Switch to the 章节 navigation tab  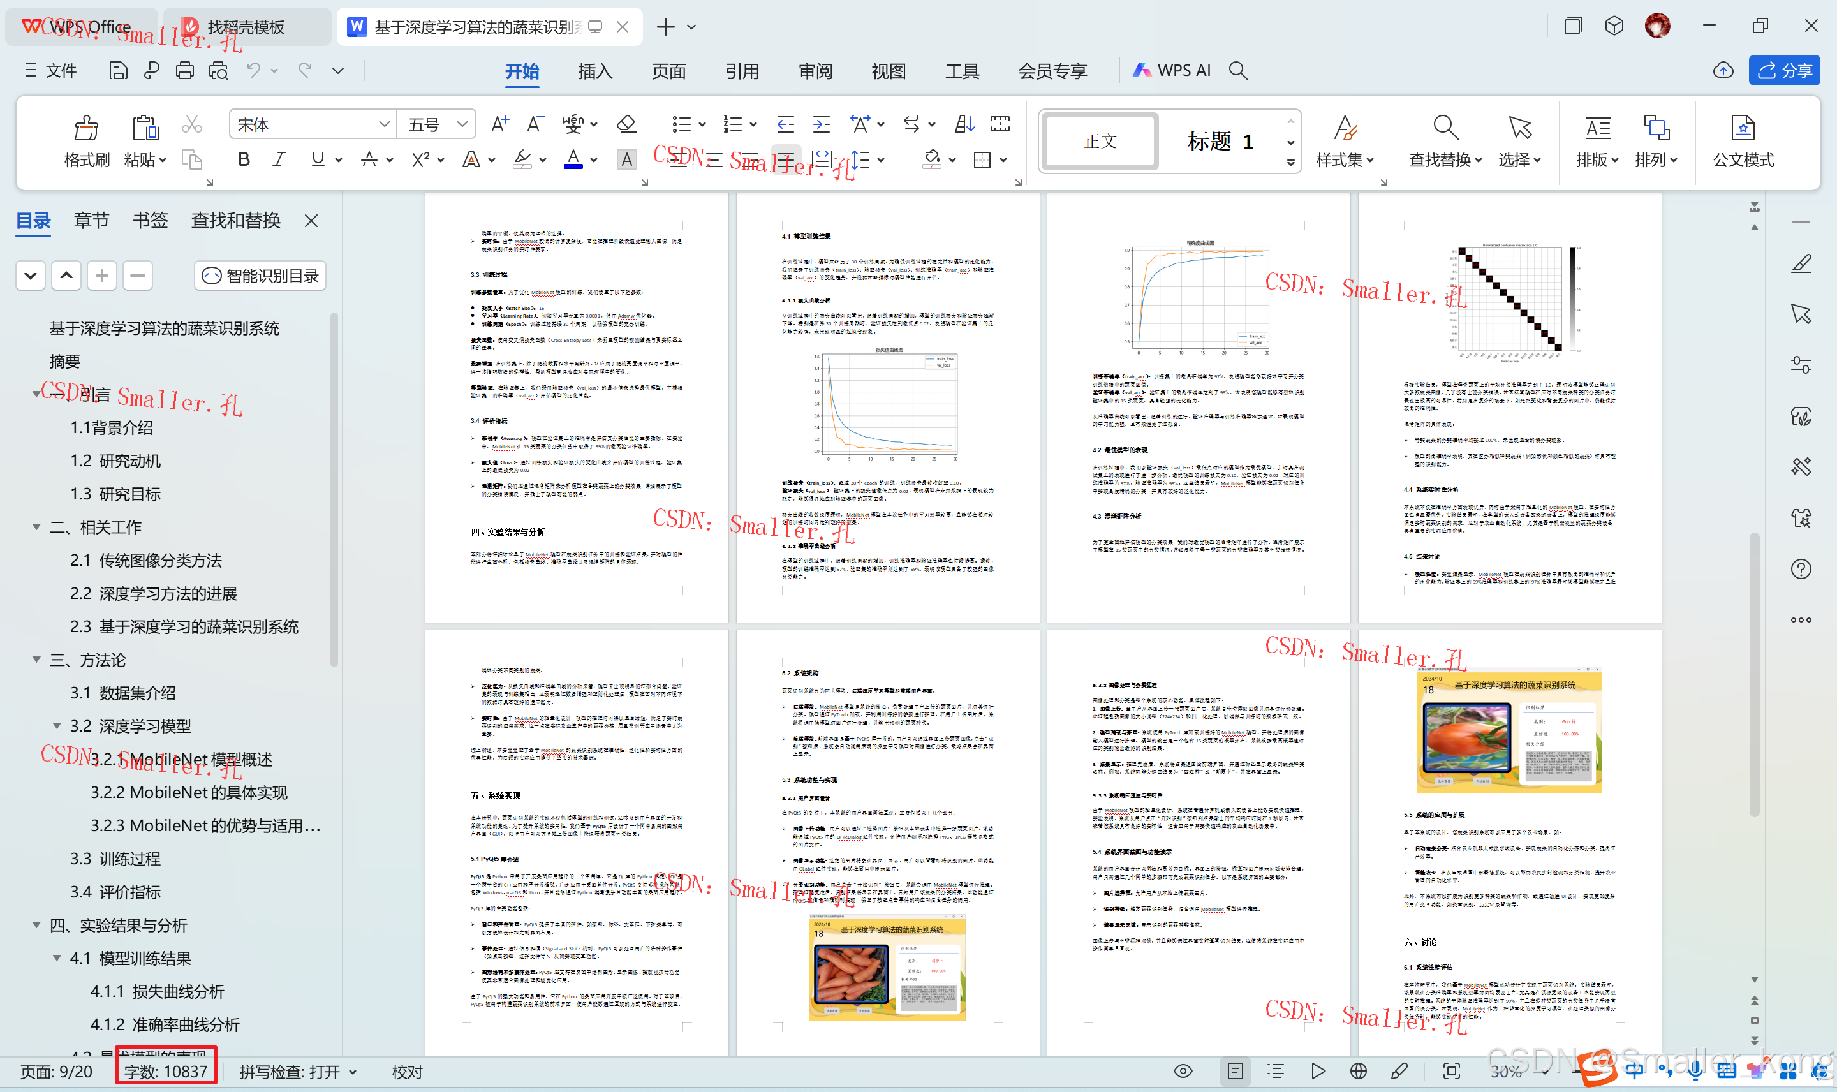tap(91, 220)
